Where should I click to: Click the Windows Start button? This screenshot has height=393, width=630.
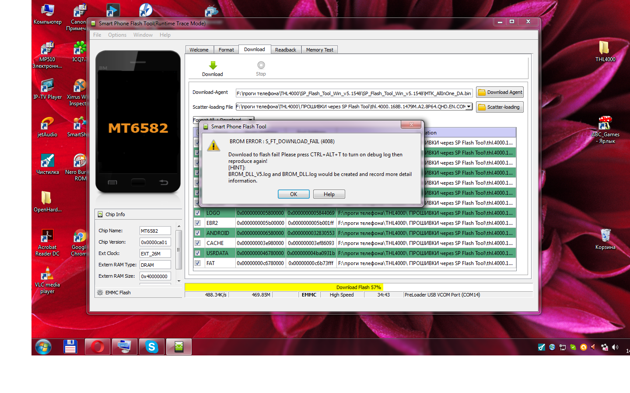pyautogui.click(x=43, y=347)
